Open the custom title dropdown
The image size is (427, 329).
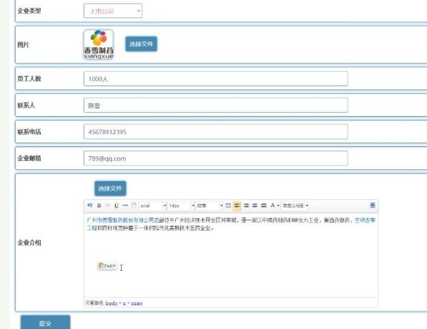[x=295, y=206]
